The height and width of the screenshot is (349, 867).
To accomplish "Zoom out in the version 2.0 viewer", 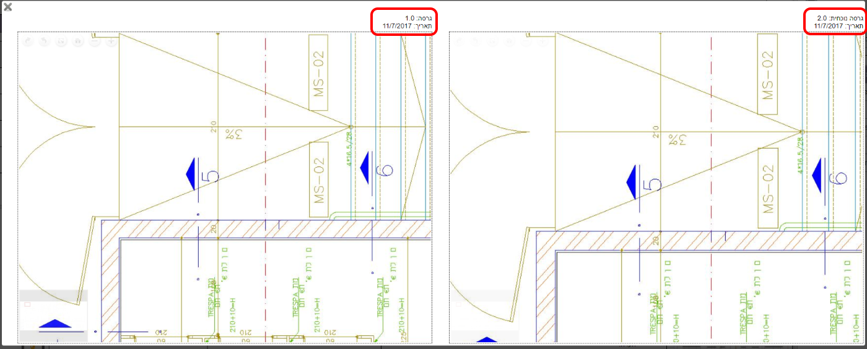I will 526,42.
